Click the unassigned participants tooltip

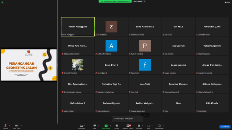[128, 119]
